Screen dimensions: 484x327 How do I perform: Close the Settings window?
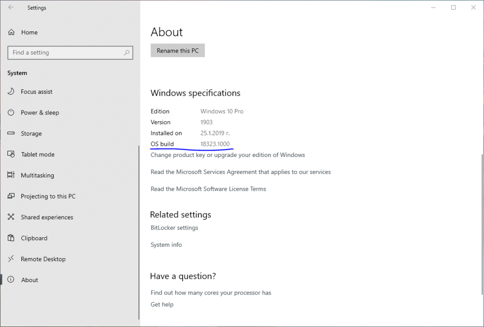click(473, 7)
